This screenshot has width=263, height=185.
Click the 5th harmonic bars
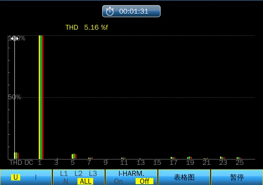(74, 156)
